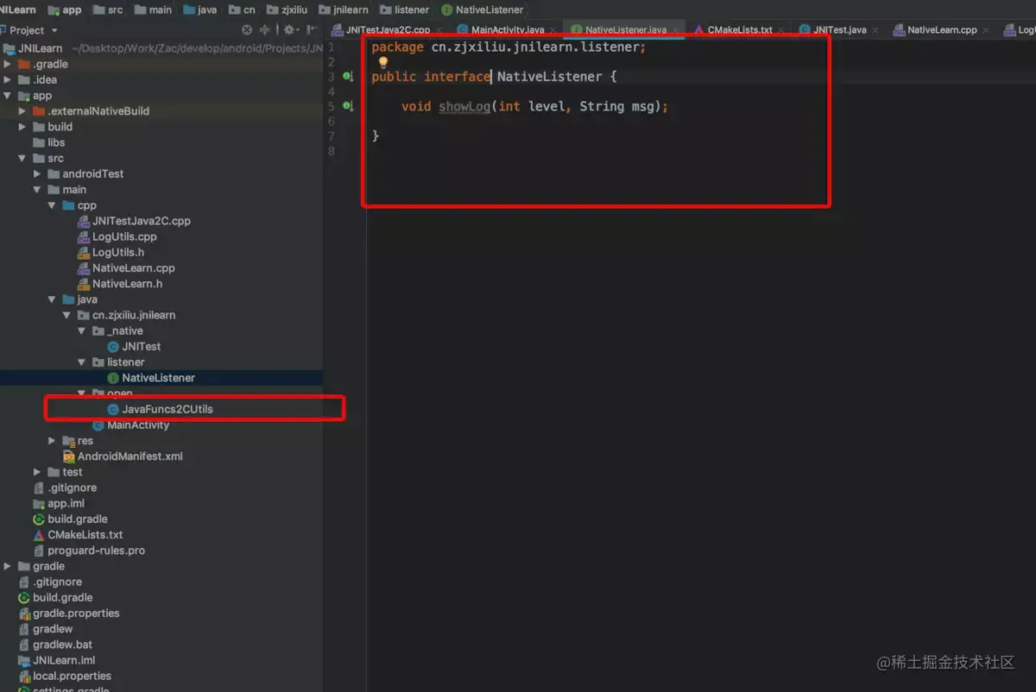Collapse the app module arrow

click(x=9, y=96)
